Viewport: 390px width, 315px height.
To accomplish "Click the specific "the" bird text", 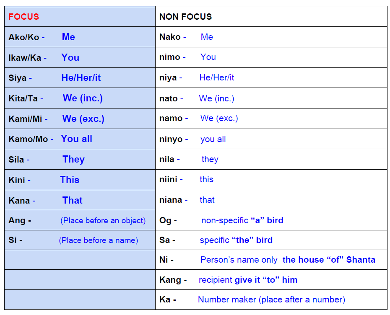I will click(236, 240).
